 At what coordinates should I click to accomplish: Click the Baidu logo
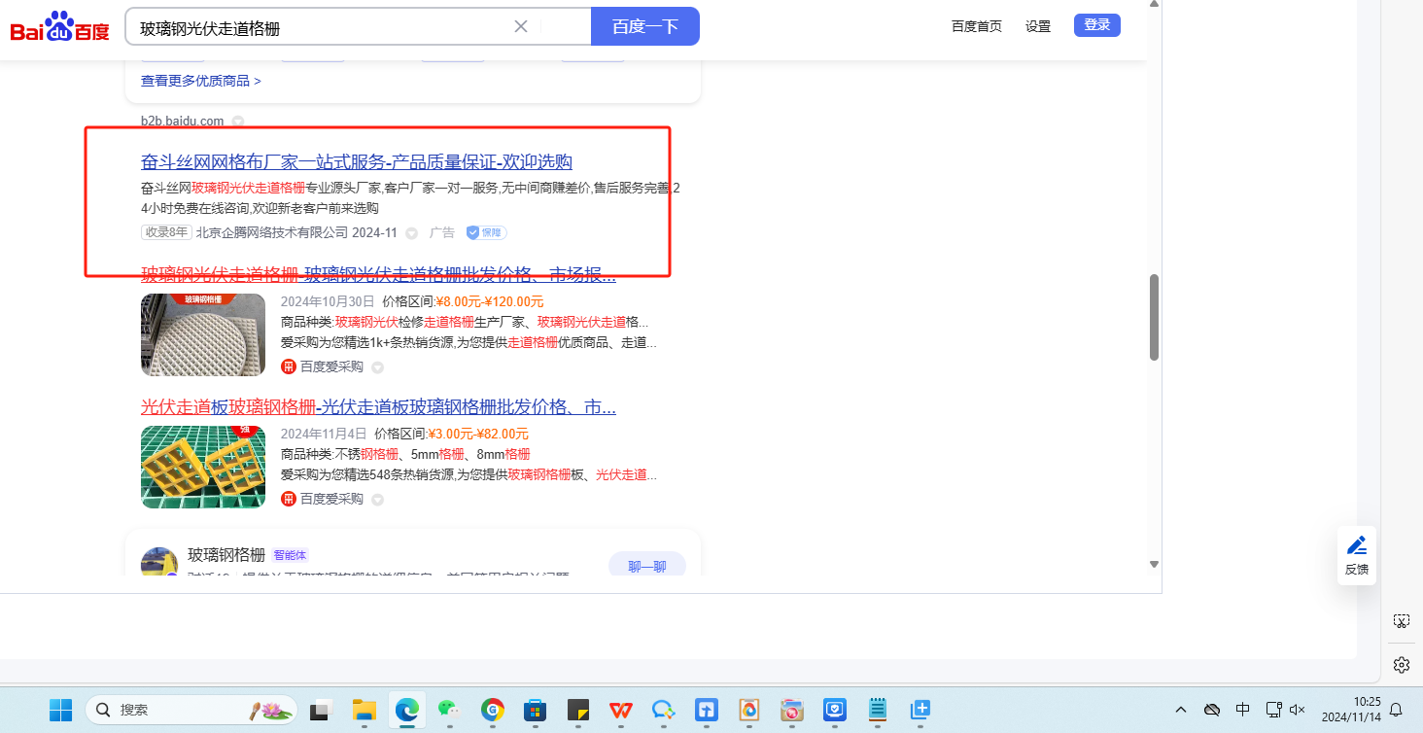59,26
